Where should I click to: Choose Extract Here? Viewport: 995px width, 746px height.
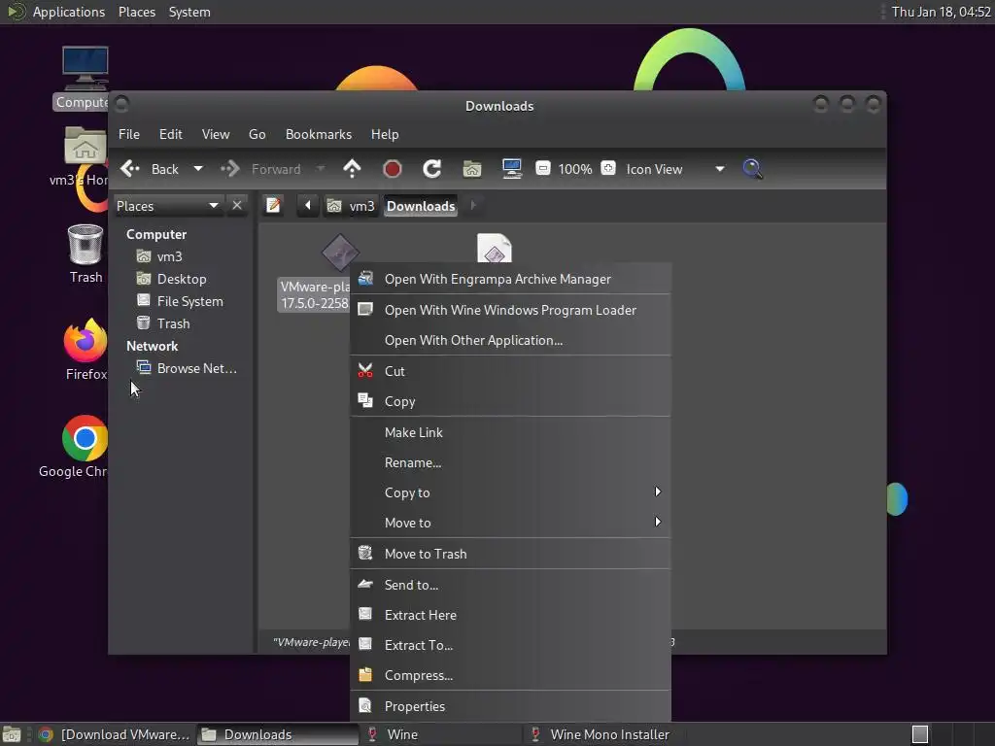(x=510, y=615)
